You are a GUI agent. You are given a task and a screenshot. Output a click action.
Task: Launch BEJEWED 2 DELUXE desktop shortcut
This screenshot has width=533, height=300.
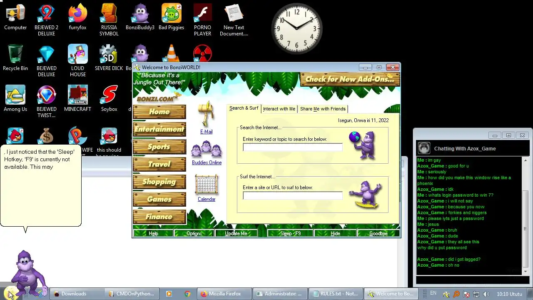point(46,20)
